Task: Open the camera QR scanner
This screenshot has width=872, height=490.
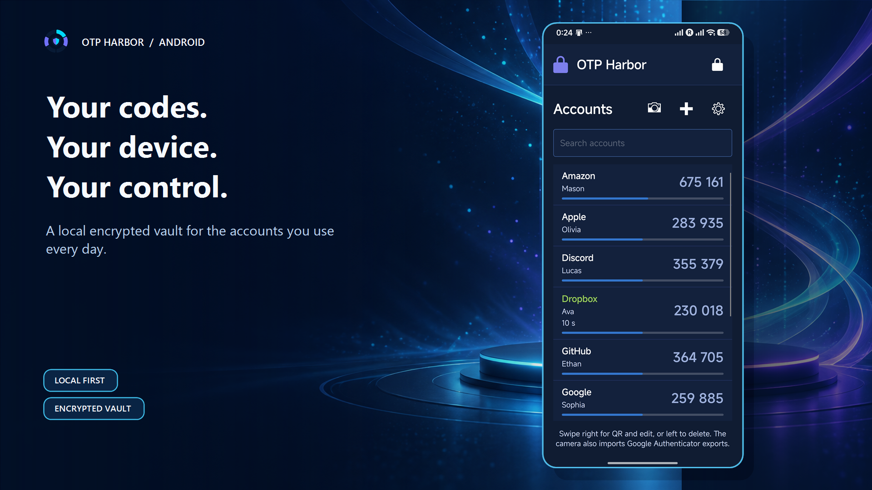Action: 654,108
